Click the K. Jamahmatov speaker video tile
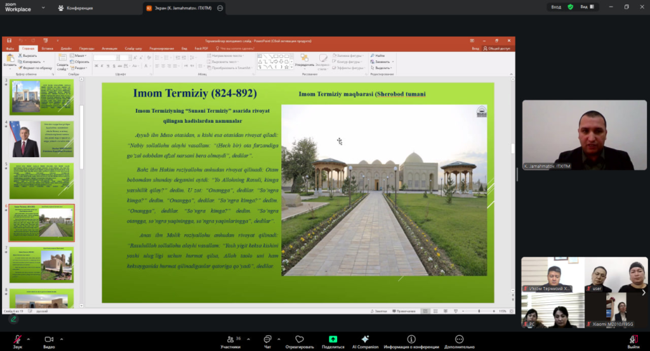 pos(585,135)
